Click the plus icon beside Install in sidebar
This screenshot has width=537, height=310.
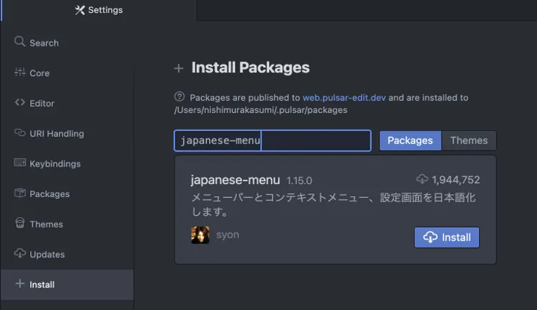20,284
